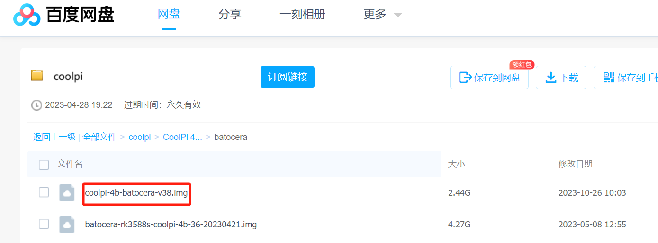Image resolution: width=658 pixels, height=243 pixels.
Task: Open the 一刻相册 tab
Action: (x=302, y=14)
